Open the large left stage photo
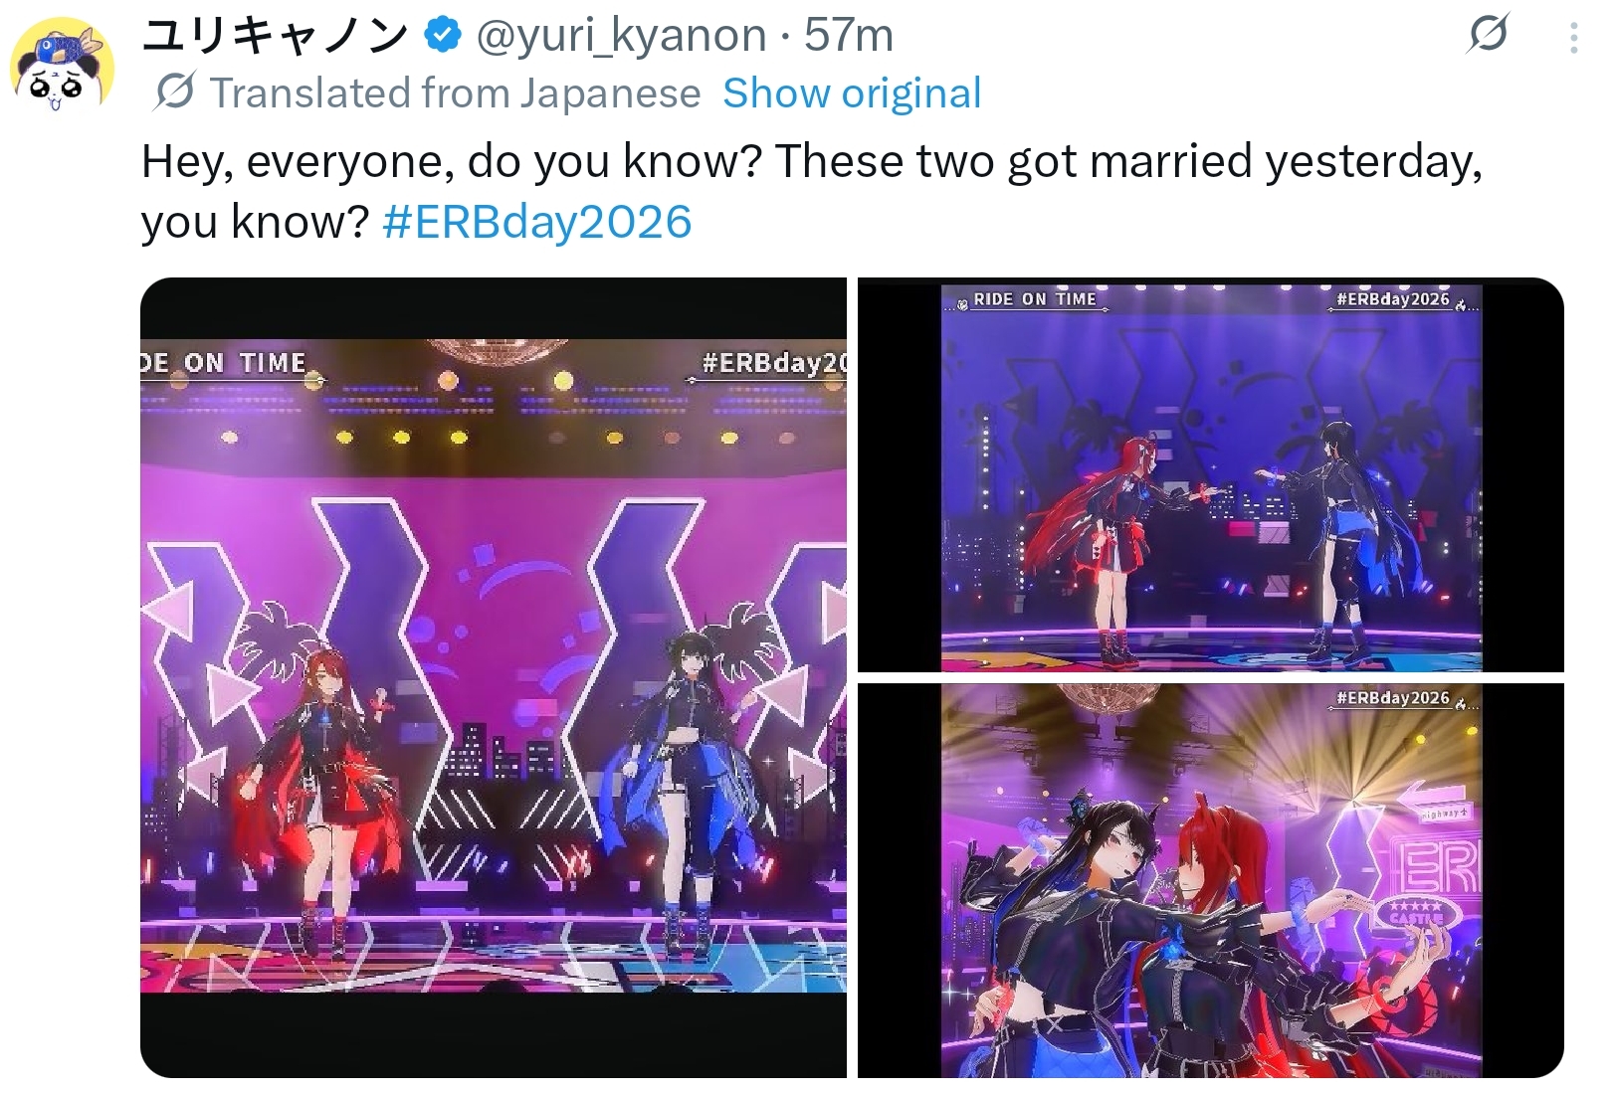 (x=494, y=677)
